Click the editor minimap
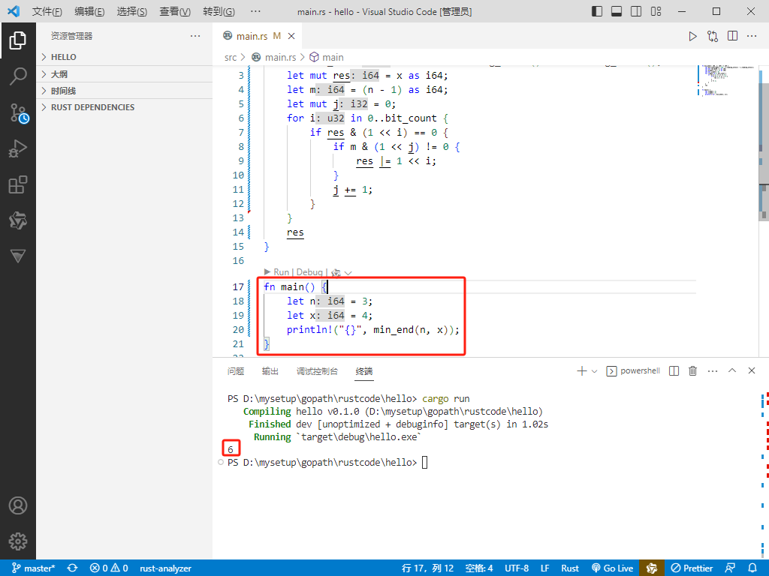The height and width of the screenshot is (576, 769). [727, 81]
